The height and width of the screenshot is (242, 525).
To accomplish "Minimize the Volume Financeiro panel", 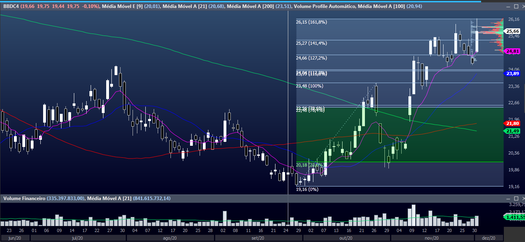I will click(x=508, y=198).
